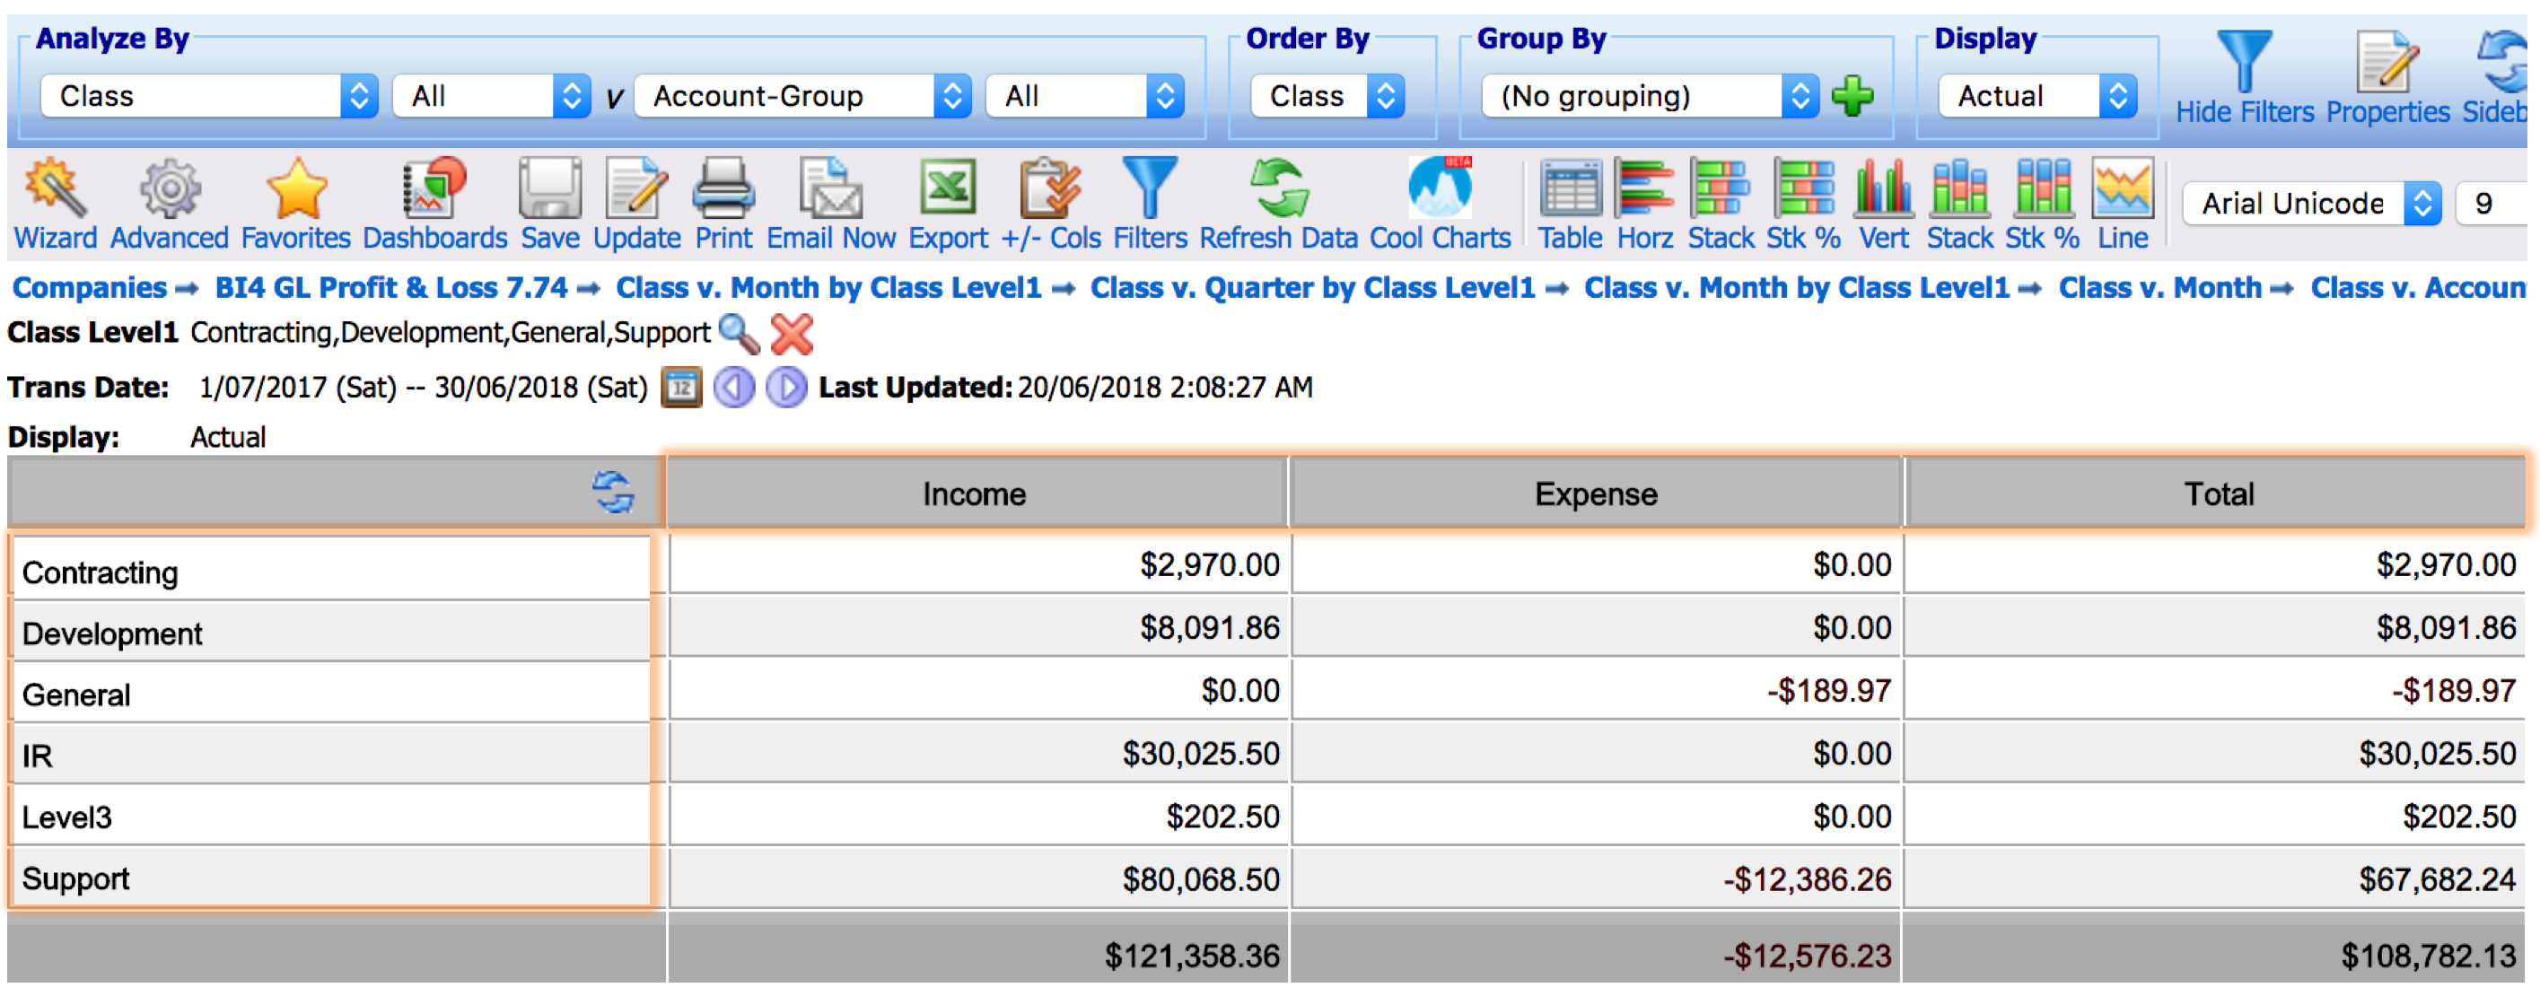Click Hide Filters funnel icon

(2244, 77)
